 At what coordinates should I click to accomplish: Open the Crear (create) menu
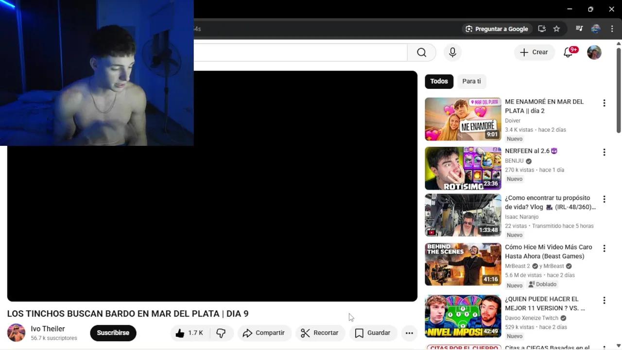[x=534, y=52]
